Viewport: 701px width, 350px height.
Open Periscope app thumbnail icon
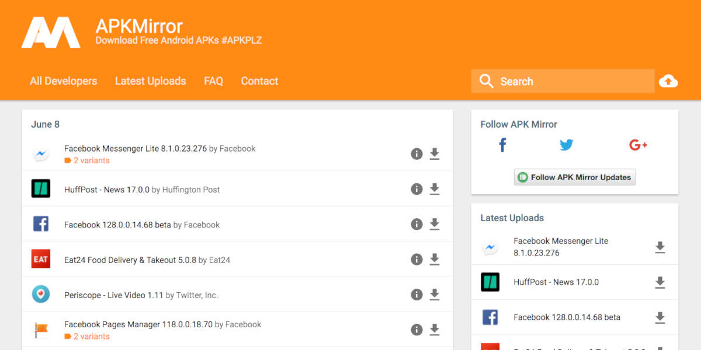(x=41, y=295)
